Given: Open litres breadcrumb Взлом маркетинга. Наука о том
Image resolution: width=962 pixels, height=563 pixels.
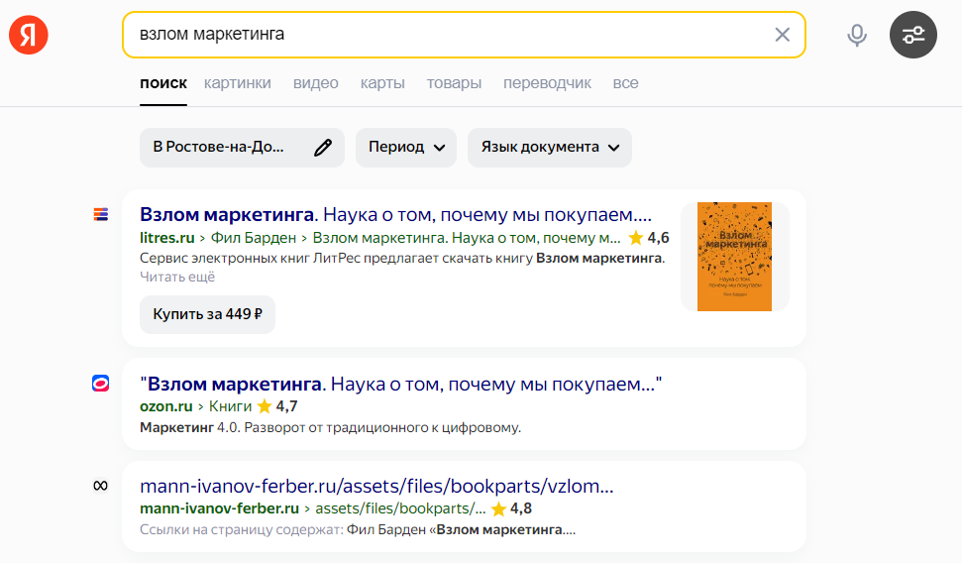Looking at the screenshot, I should (x=467, y=238).
